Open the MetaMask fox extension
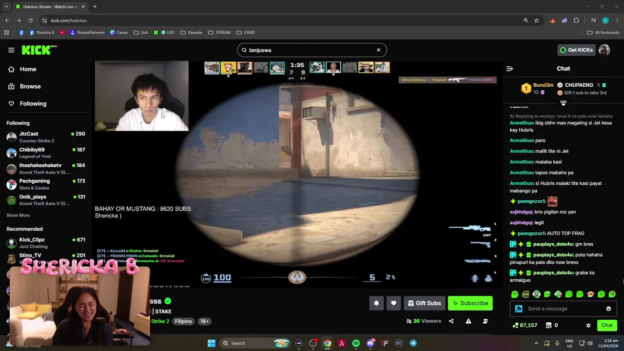This screenshot has height=351, width=624. pyautogui.click(x=552, y=20)
